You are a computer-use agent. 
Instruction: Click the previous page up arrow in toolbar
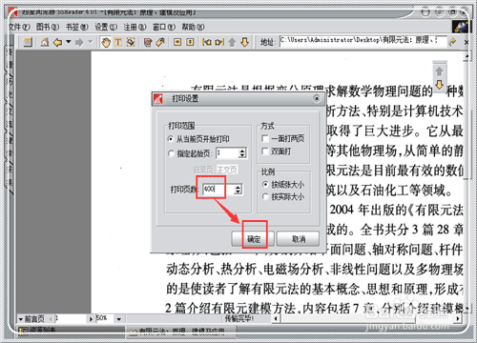point(232,42)
